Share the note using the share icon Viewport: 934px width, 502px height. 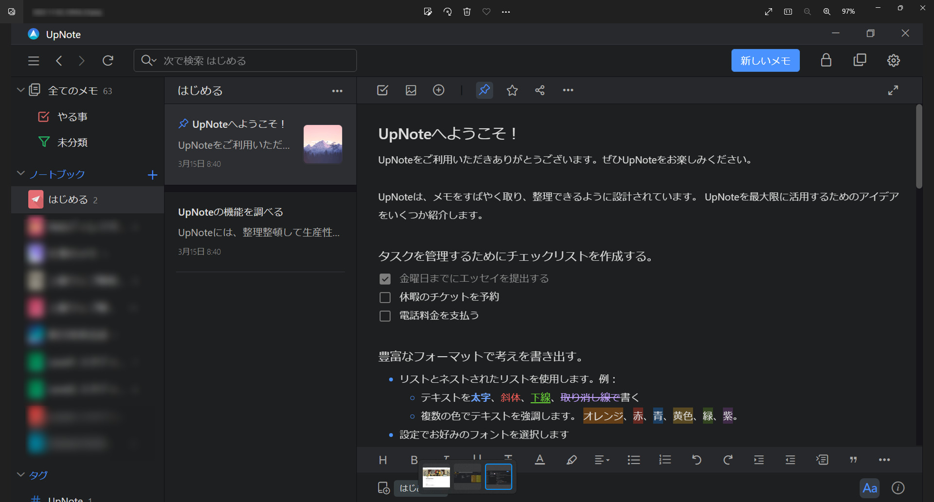(x=540, y=90)
